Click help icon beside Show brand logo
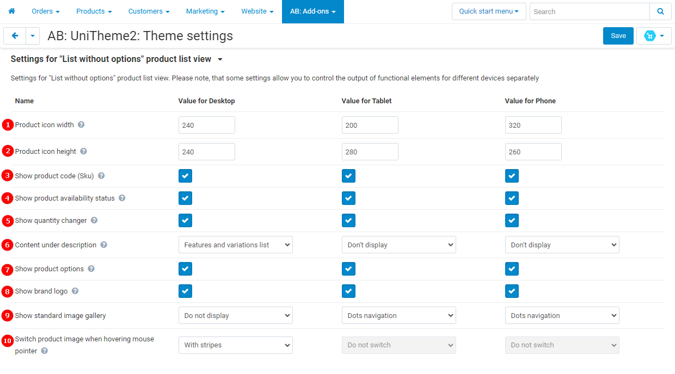 click(x=75, y=291)
